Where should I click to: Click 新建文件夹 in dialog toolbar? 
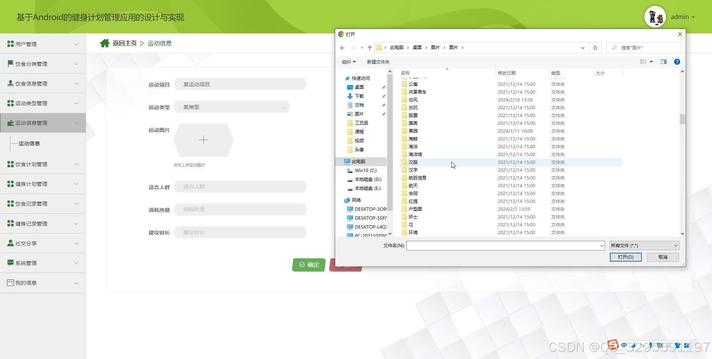(378, 62)
